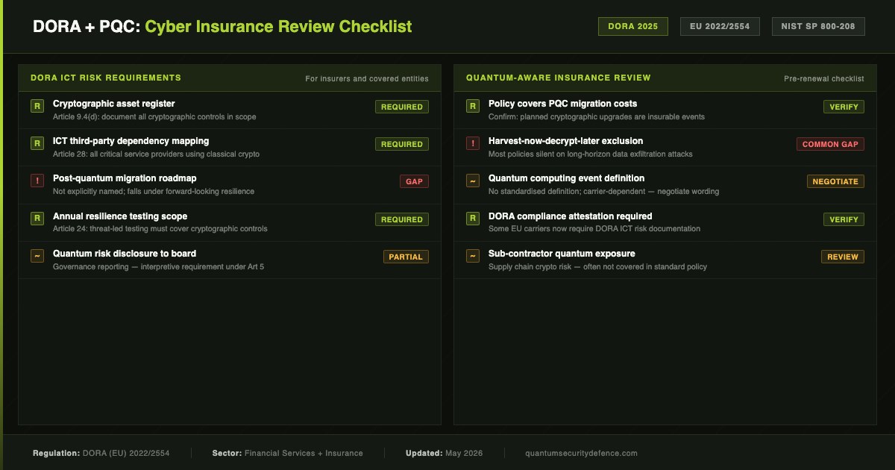
Task: Click the 'No standardised definition' description line
Action: point(603,192)
